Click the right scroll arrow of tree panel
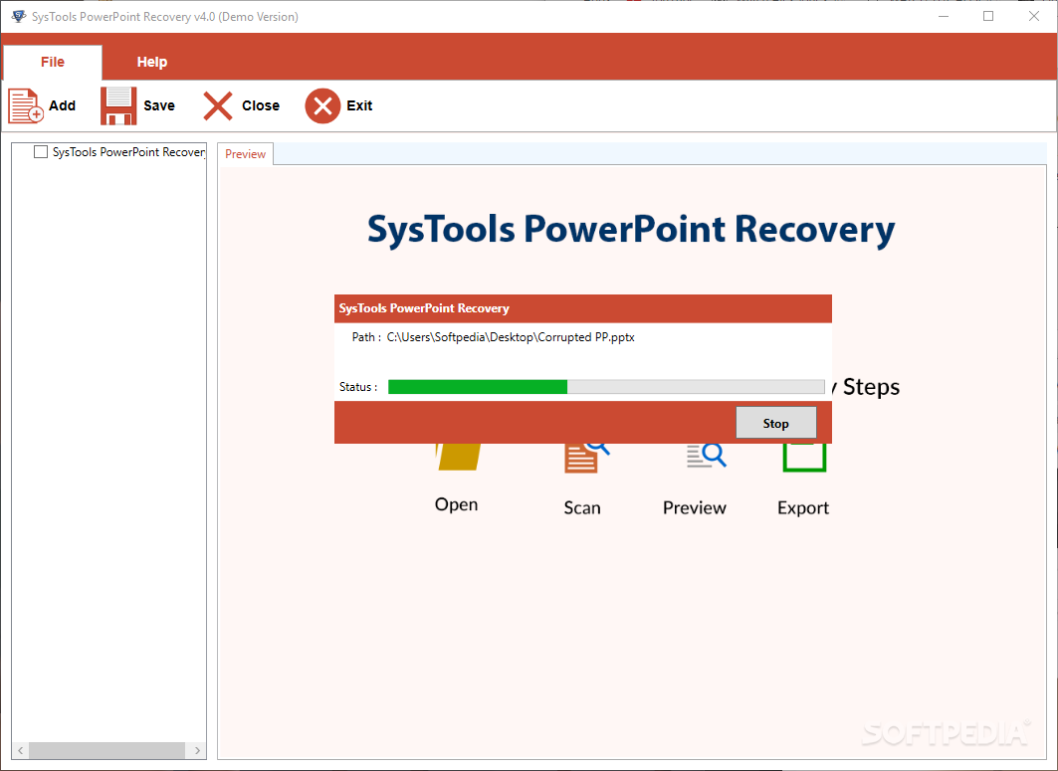Viewport: 1058px width, 771px height. [x=198, y=750]
